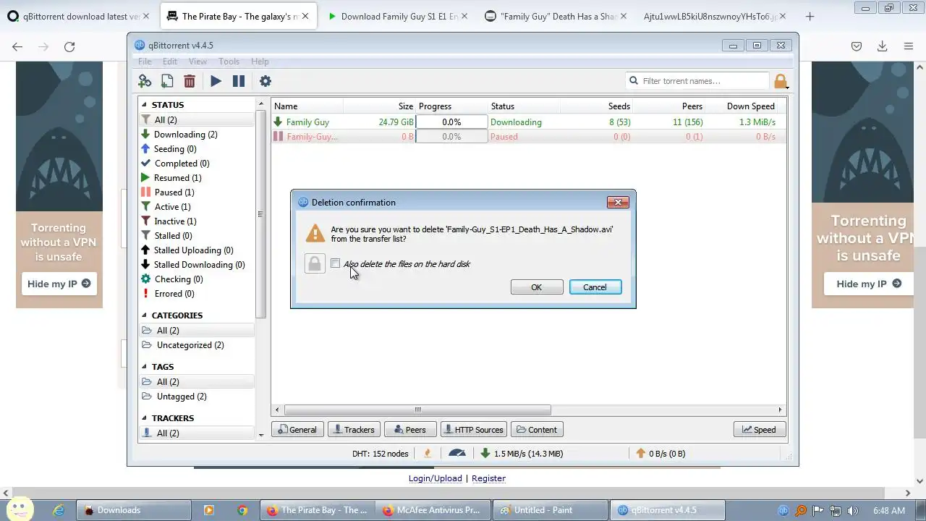Select Seeding (0) status filter
The width and height of the screenshot is (926, 521).
[174, 149]
